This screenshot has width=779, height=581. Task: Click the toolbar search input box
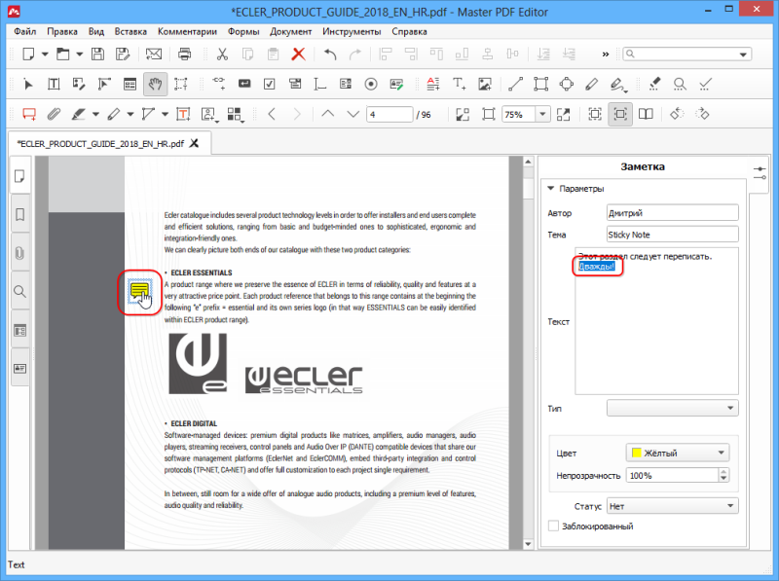687,54
